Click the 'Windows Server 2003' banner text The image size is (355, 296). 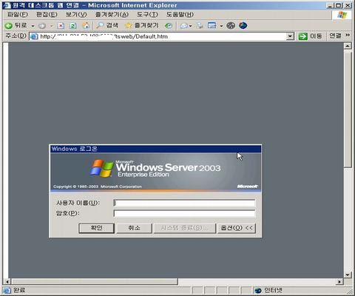168,167
